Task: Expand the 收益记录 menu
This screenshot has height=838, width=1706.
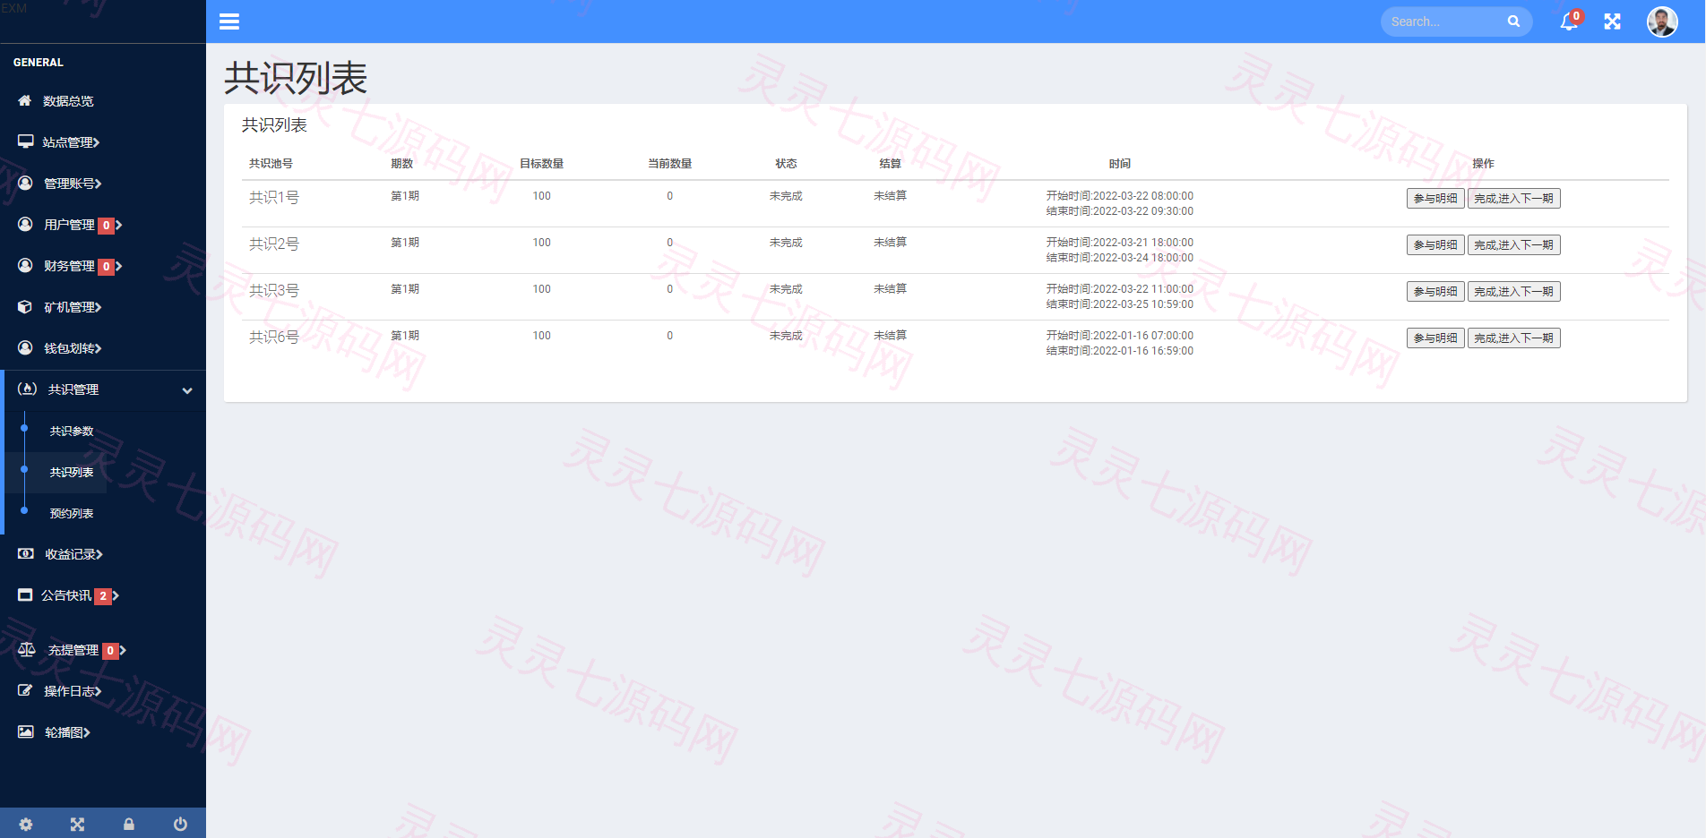Action: (x=103, y=553)
